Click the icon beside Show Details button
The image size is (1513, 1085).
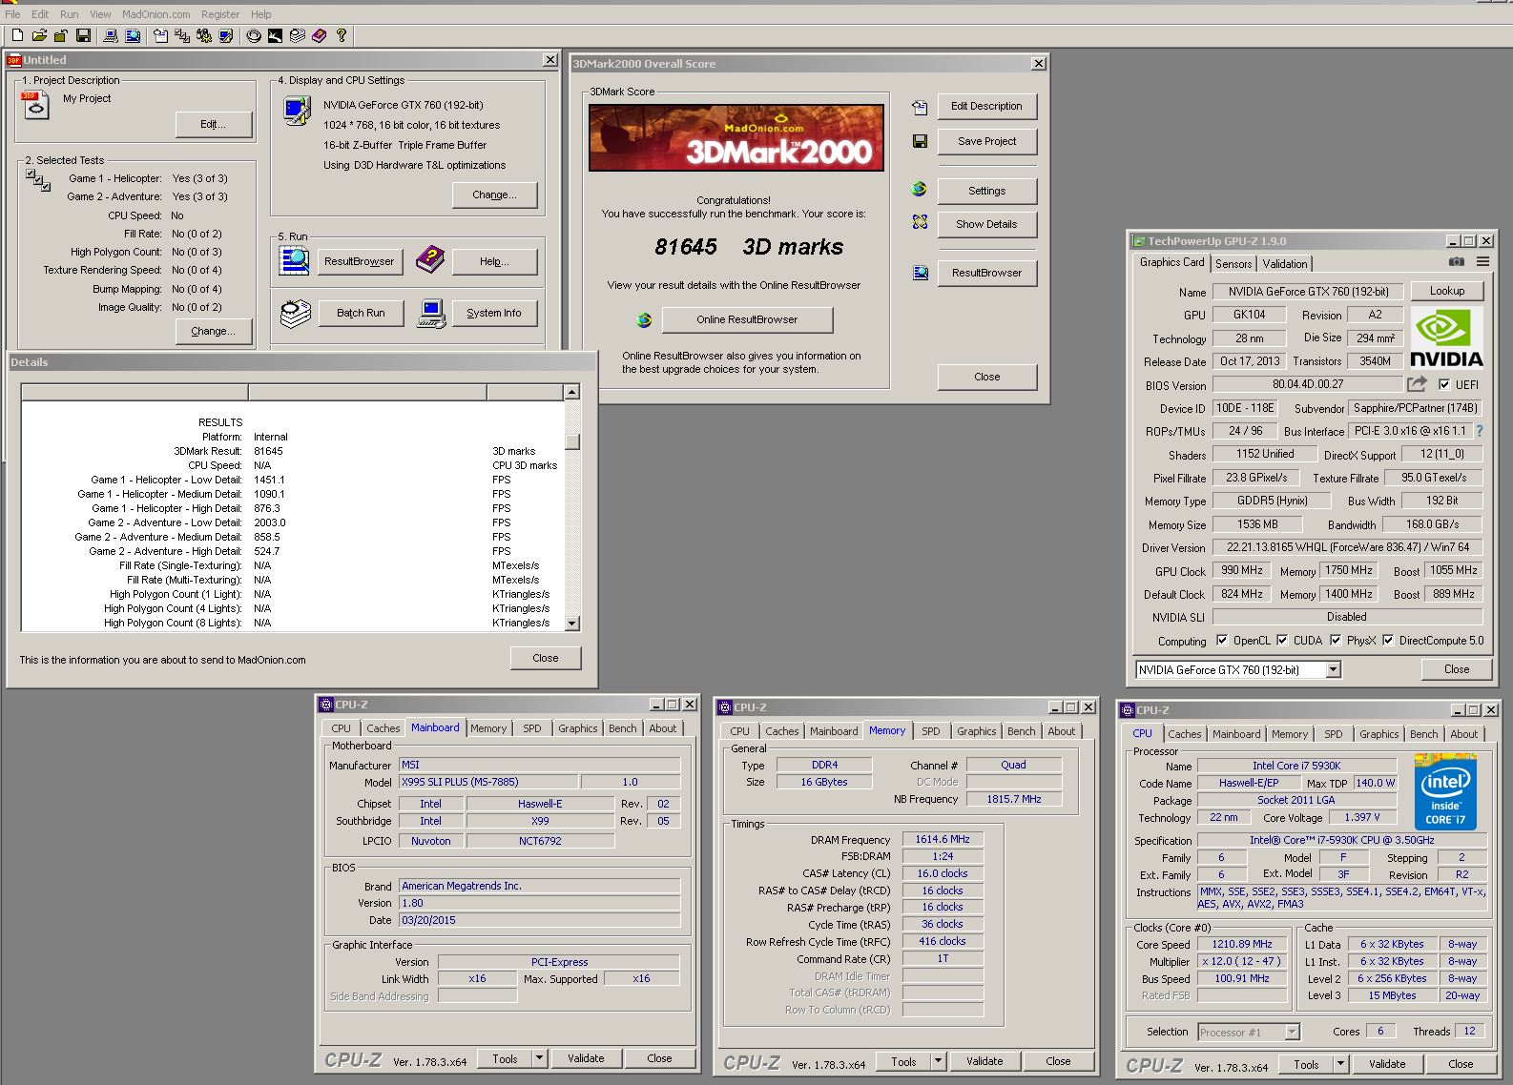920,222
